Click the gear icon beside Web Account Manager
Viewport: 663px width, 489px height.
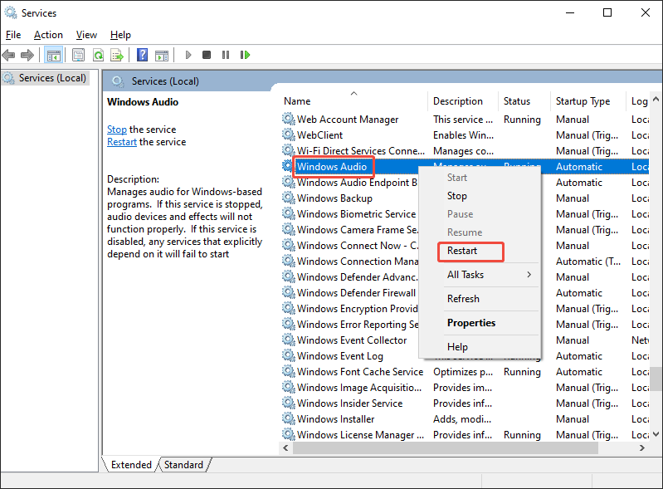[x=289, y=119]
